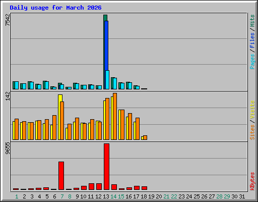Click the red KBytes bar for day 12
258x202 pixels.
99,187
